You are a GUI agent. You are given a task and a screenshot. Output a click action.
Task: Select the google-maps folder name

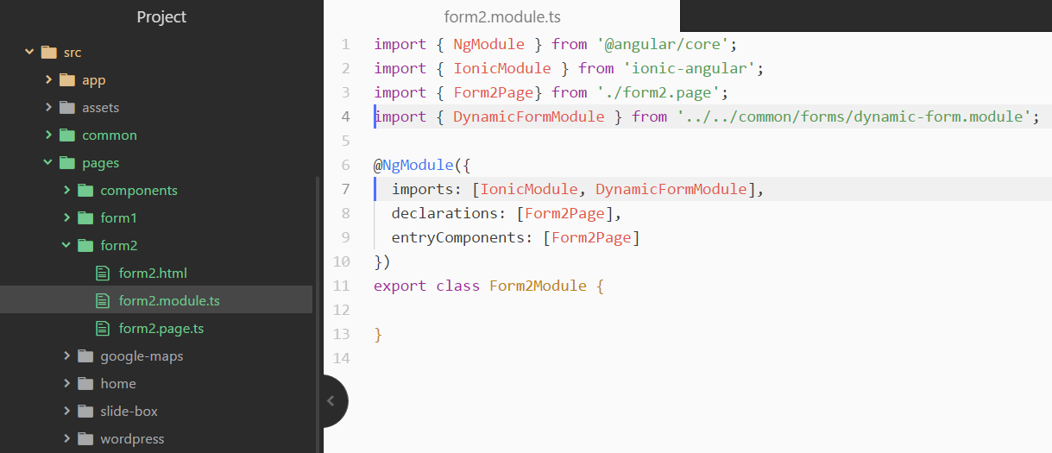click(142, 356)
